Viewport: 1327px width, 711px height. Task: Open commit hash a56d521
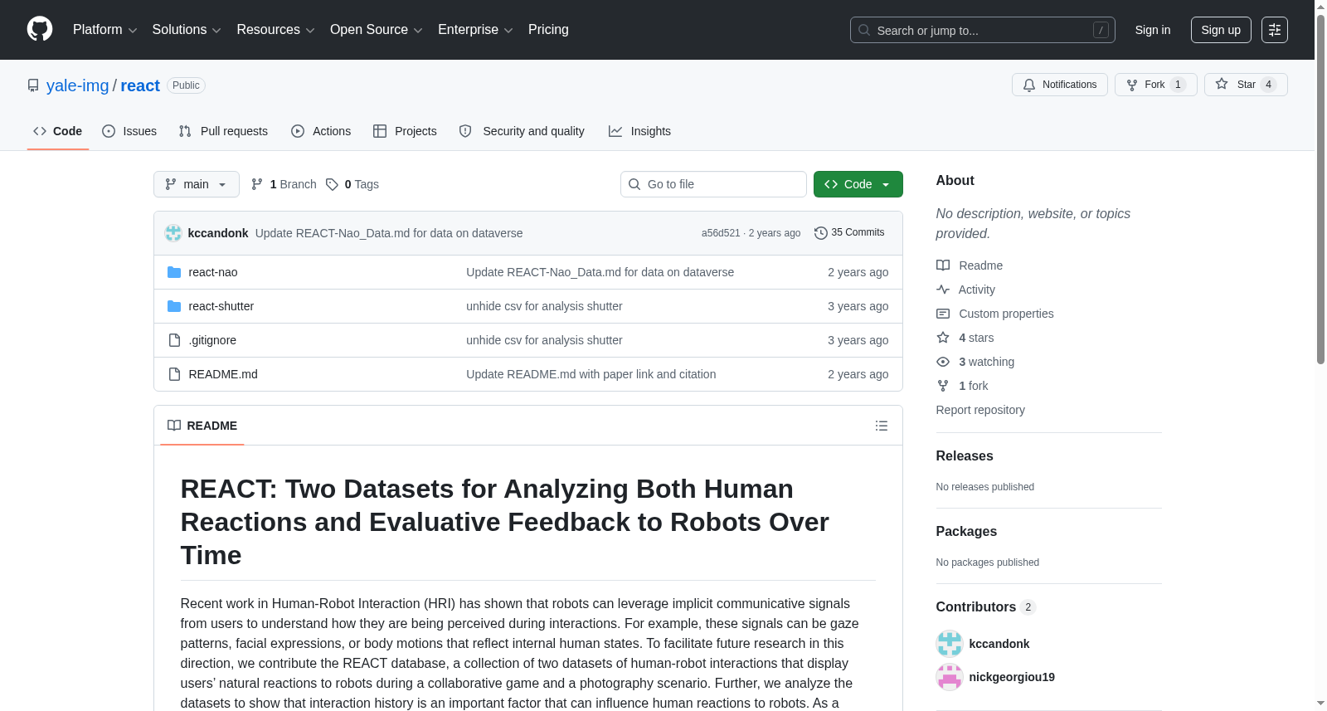point(721,233)
